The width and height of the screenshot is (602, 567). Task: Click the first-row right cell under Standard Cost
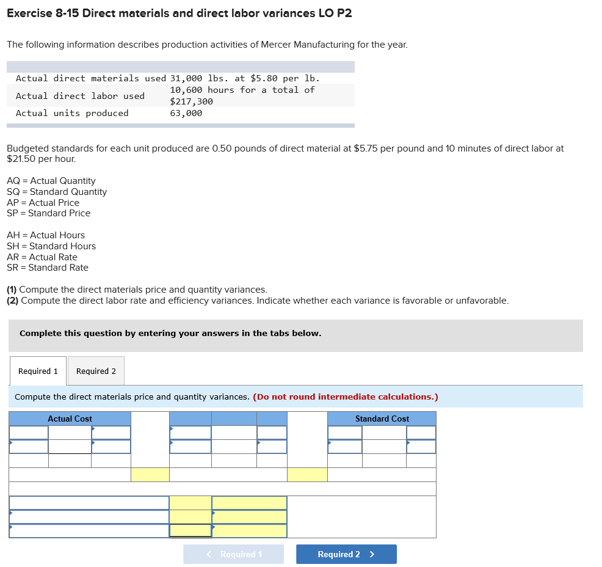tap(421, 433)
